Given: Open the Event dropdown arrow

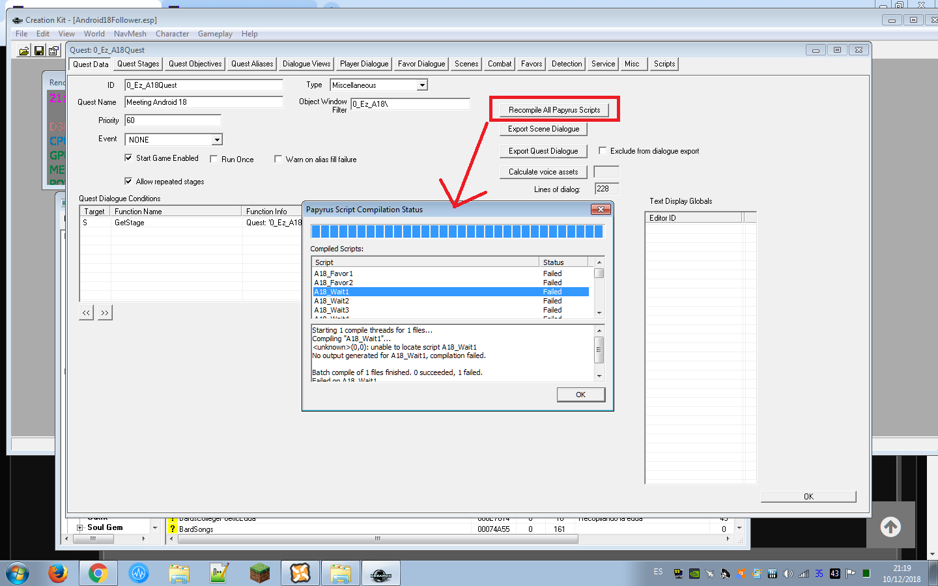Looking at the screenshot, I should coord(216,140).
